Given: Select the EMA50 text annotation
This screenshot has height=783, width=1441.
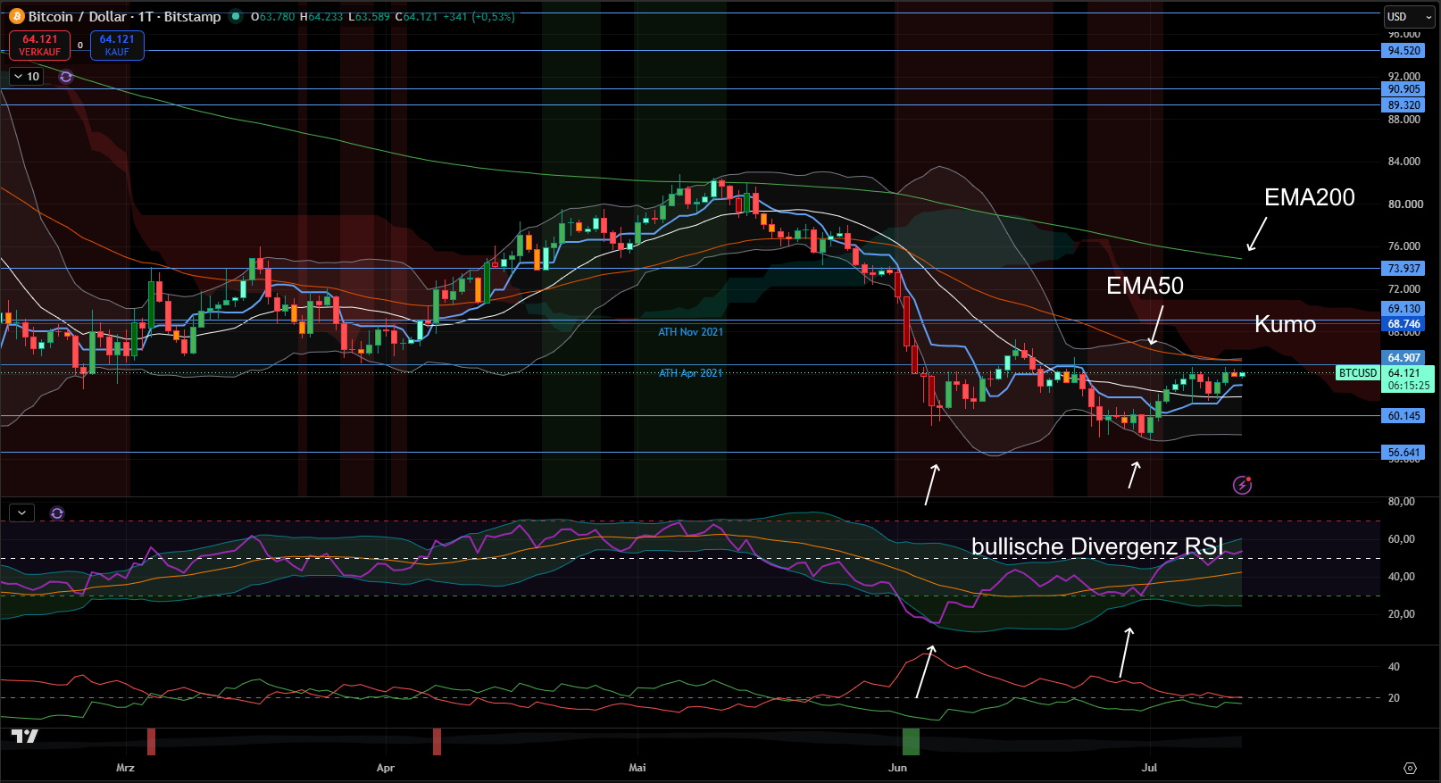Looking at the screenshot, I should click(1145, 286).
